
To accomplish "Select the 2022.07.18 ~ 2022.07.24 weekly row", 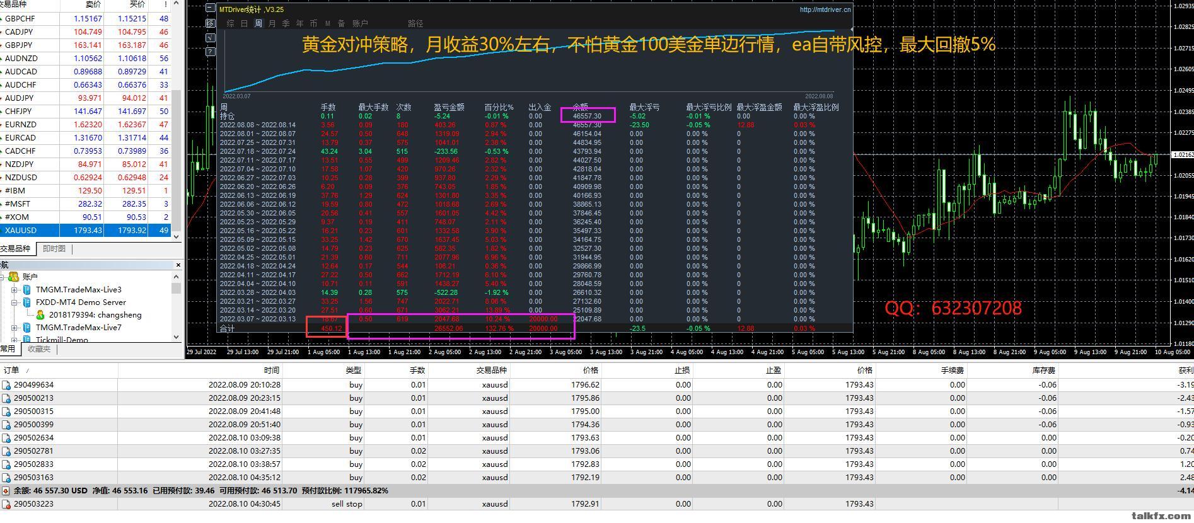I will (533, 151).
